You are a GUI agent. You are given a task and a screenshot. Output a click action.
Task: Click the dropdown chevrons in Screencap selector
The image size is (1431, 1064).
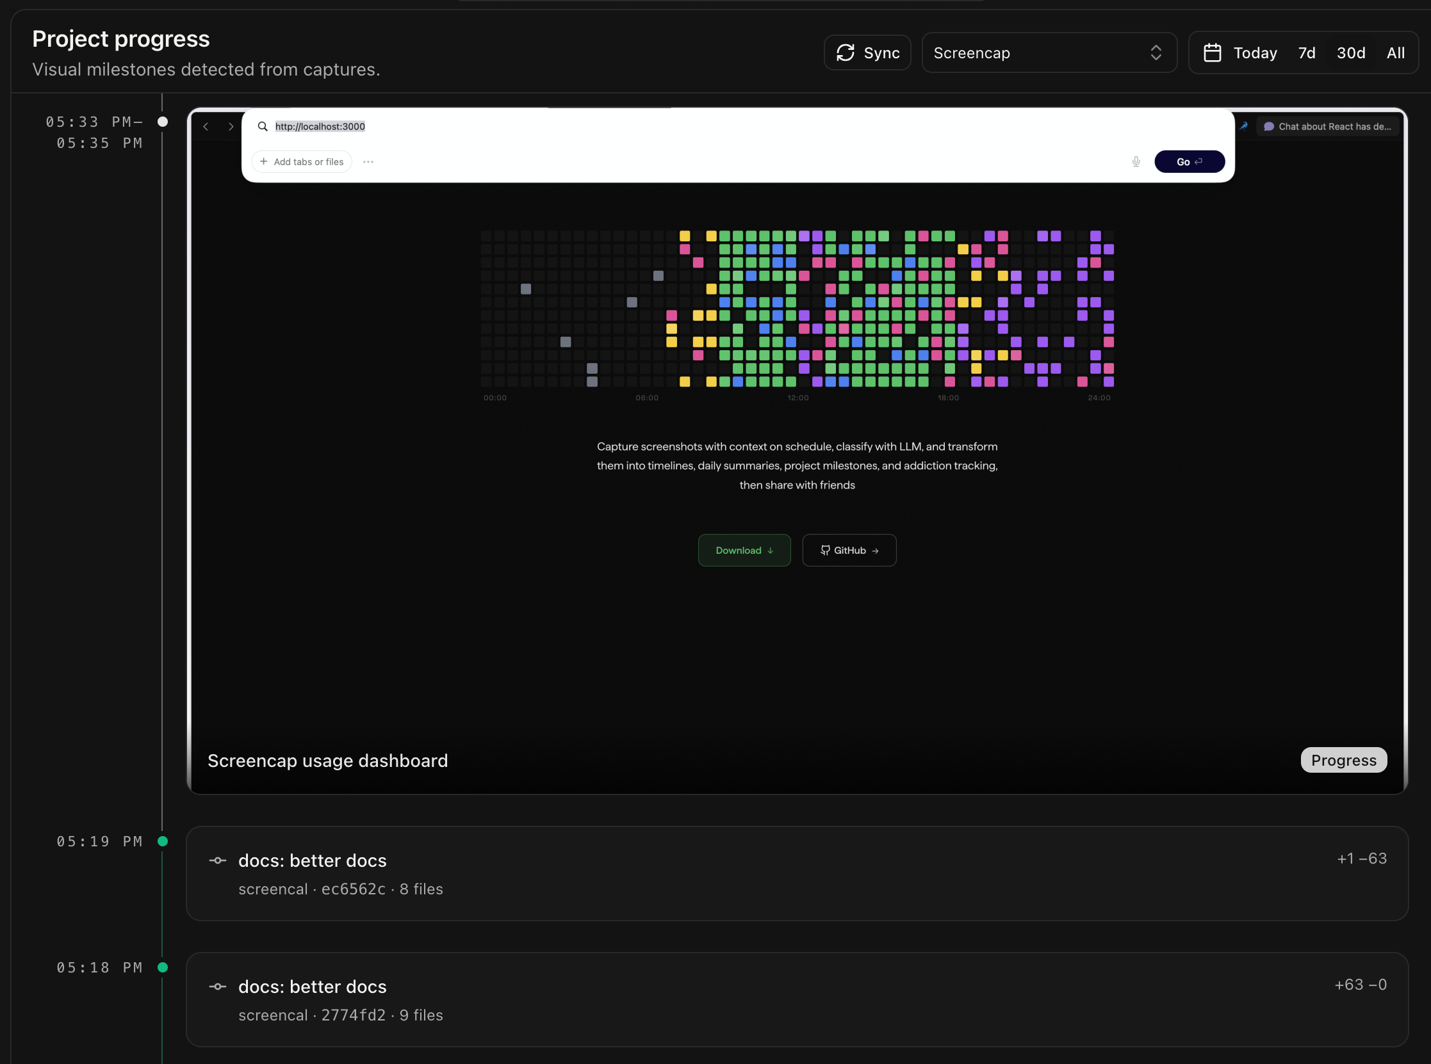[x=1156, y=52]
